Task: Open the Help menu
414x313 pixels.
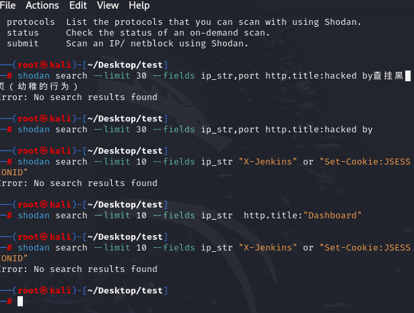Action: [x=139, y=5]
